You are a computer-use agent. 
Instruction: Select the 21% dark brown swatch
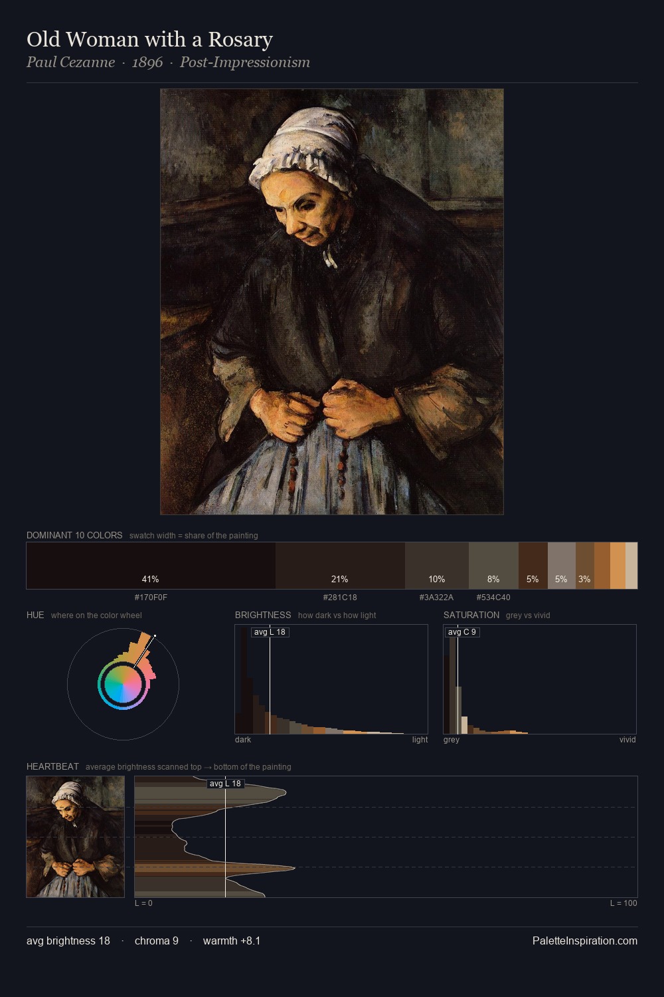tap(340, 566)
